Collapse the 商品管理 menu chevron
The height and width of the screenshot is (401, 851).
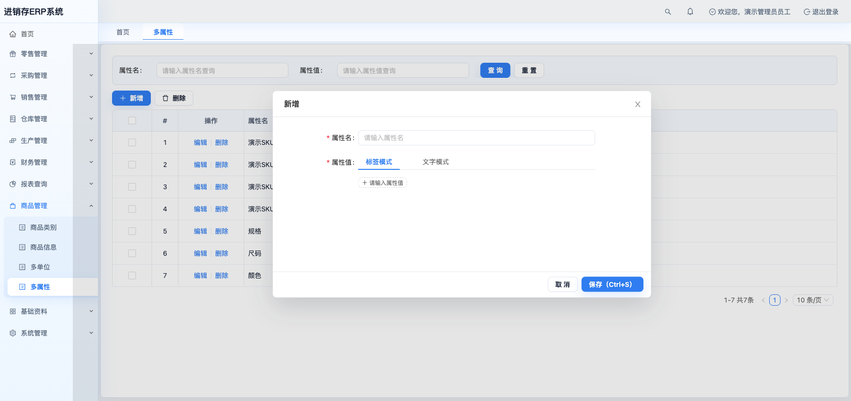[91, 206]
